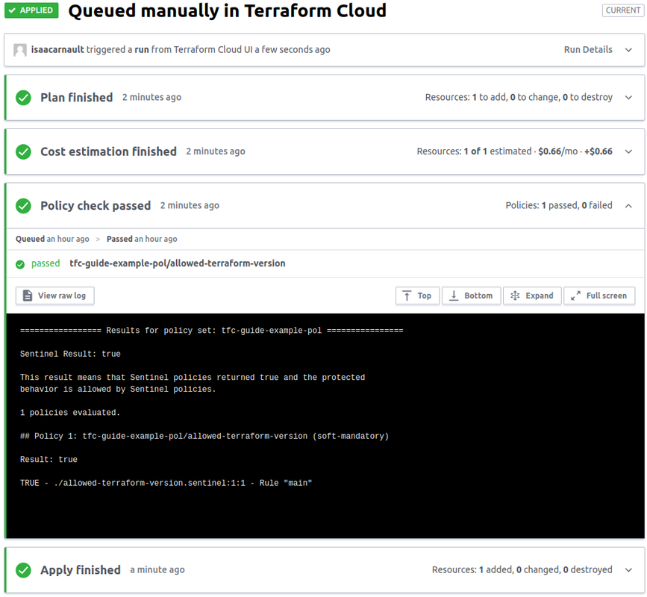Click the '## Policy 1' soft-mandatory log line

[204, 436]
